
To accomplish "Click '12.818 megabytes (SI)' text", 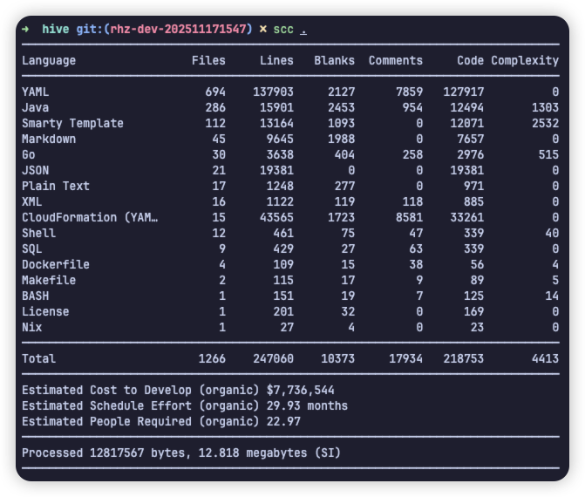I will tap(269, 453).
